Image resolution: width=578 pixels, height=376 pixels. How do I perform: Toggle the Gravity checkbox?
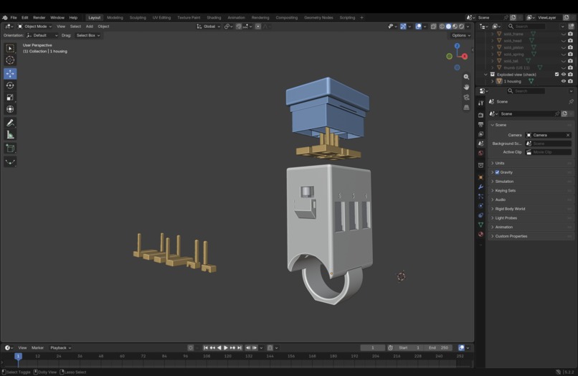[497, 172]
